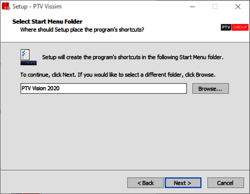Click the Select Start Menu Folder heading

coord(47,22)
